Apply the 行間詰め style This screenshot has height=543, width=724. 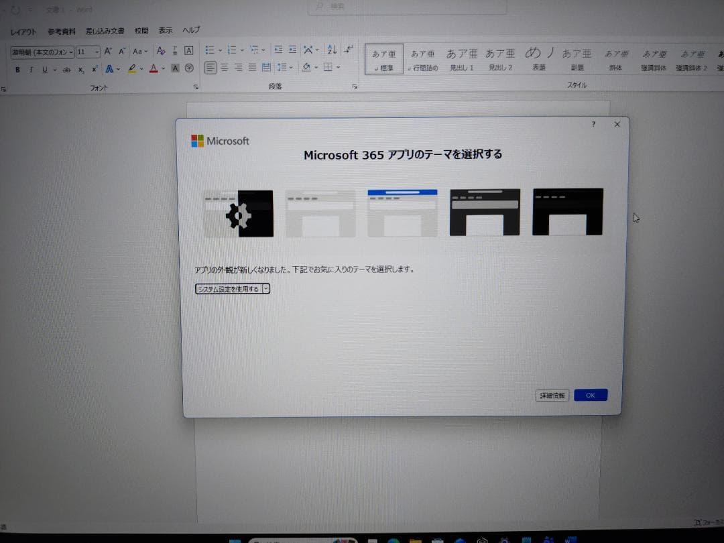(x=422, y=60)
